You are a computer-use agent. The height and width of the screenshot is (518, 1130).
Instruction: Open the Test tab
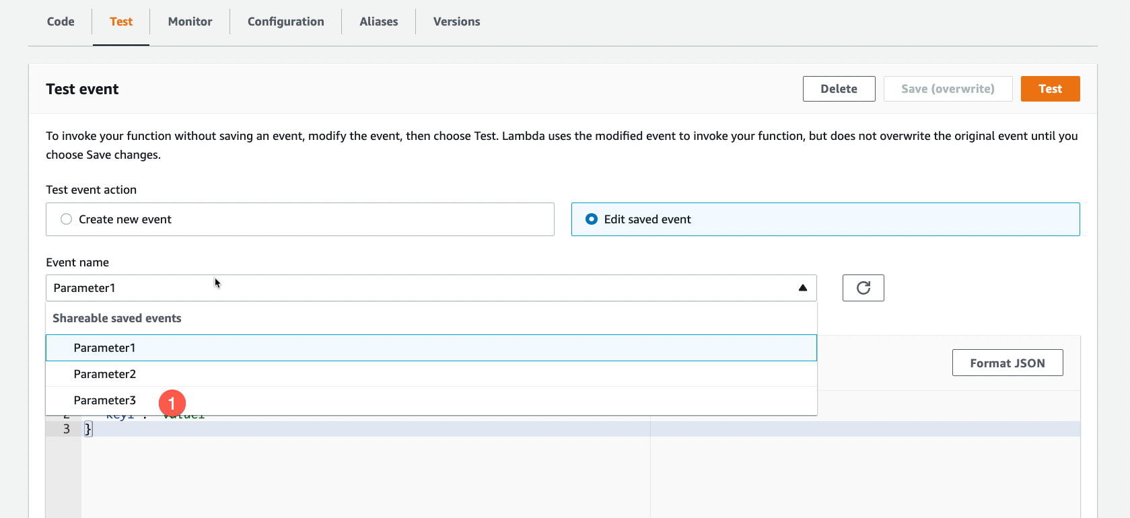[121, 22]
